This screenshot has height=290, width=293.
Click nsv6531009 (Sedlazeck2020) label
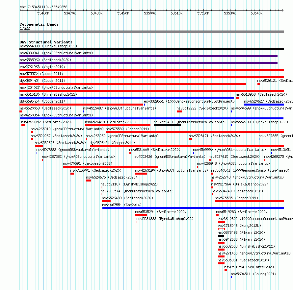(x=155, y=150)
